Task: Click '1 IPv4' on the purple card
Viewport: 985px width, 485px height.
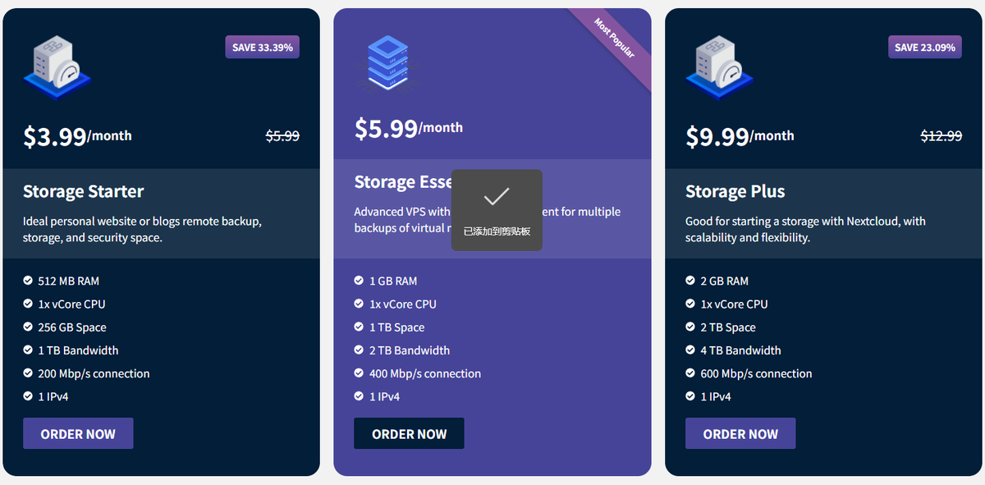Action: [384, 396]
